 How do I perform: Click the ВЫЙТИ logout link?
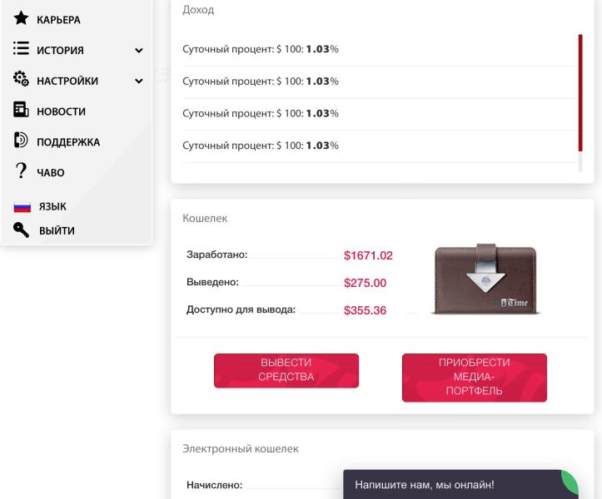point(57,231)
